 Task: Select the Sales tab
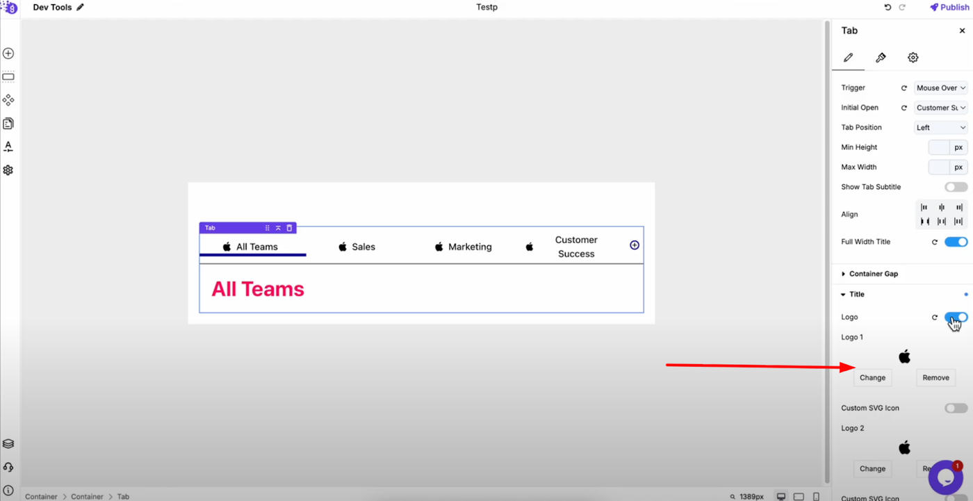tap(358, 247)
